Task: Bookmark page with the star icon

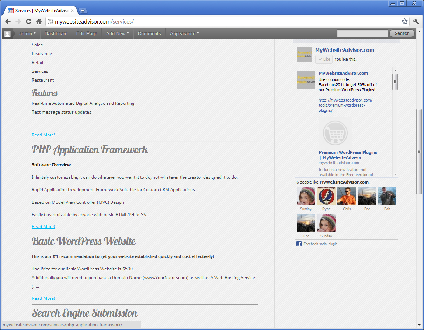Action: pos(404,22)
